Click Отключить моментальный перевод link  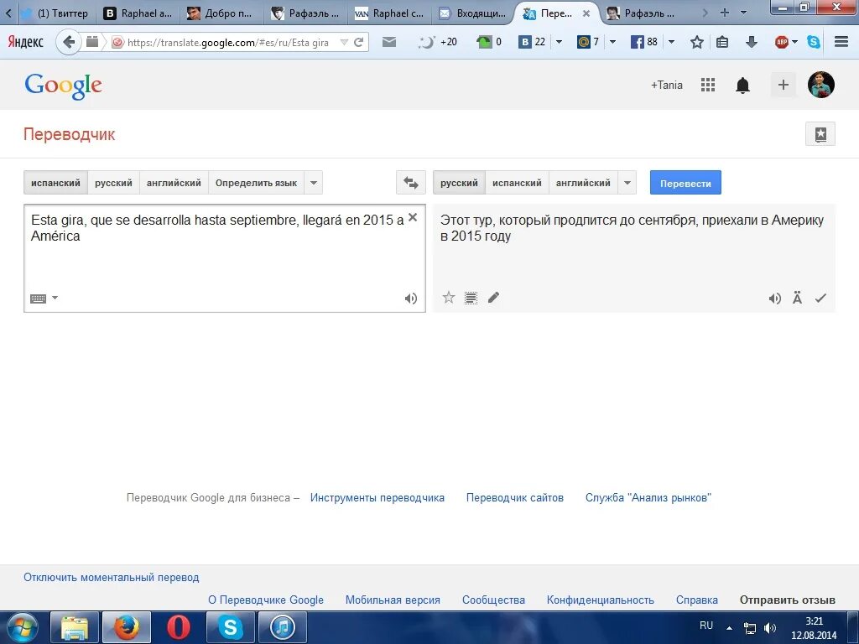coord(112,577)
